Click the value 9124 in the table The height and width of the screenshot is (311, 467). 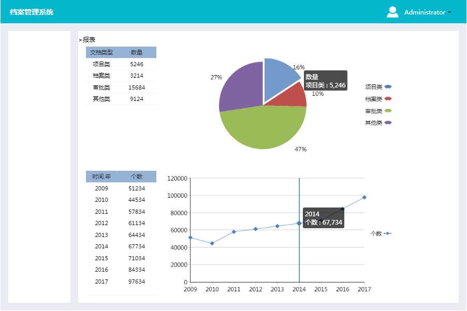click(x=137, y=99)
